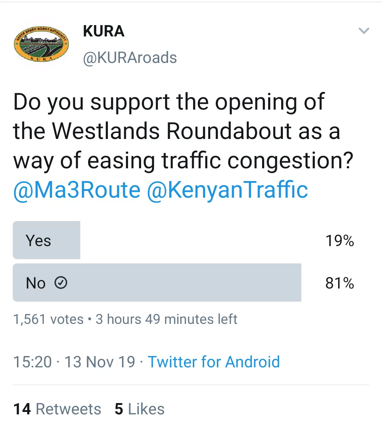Click the 19% poll result

(340, 241)
